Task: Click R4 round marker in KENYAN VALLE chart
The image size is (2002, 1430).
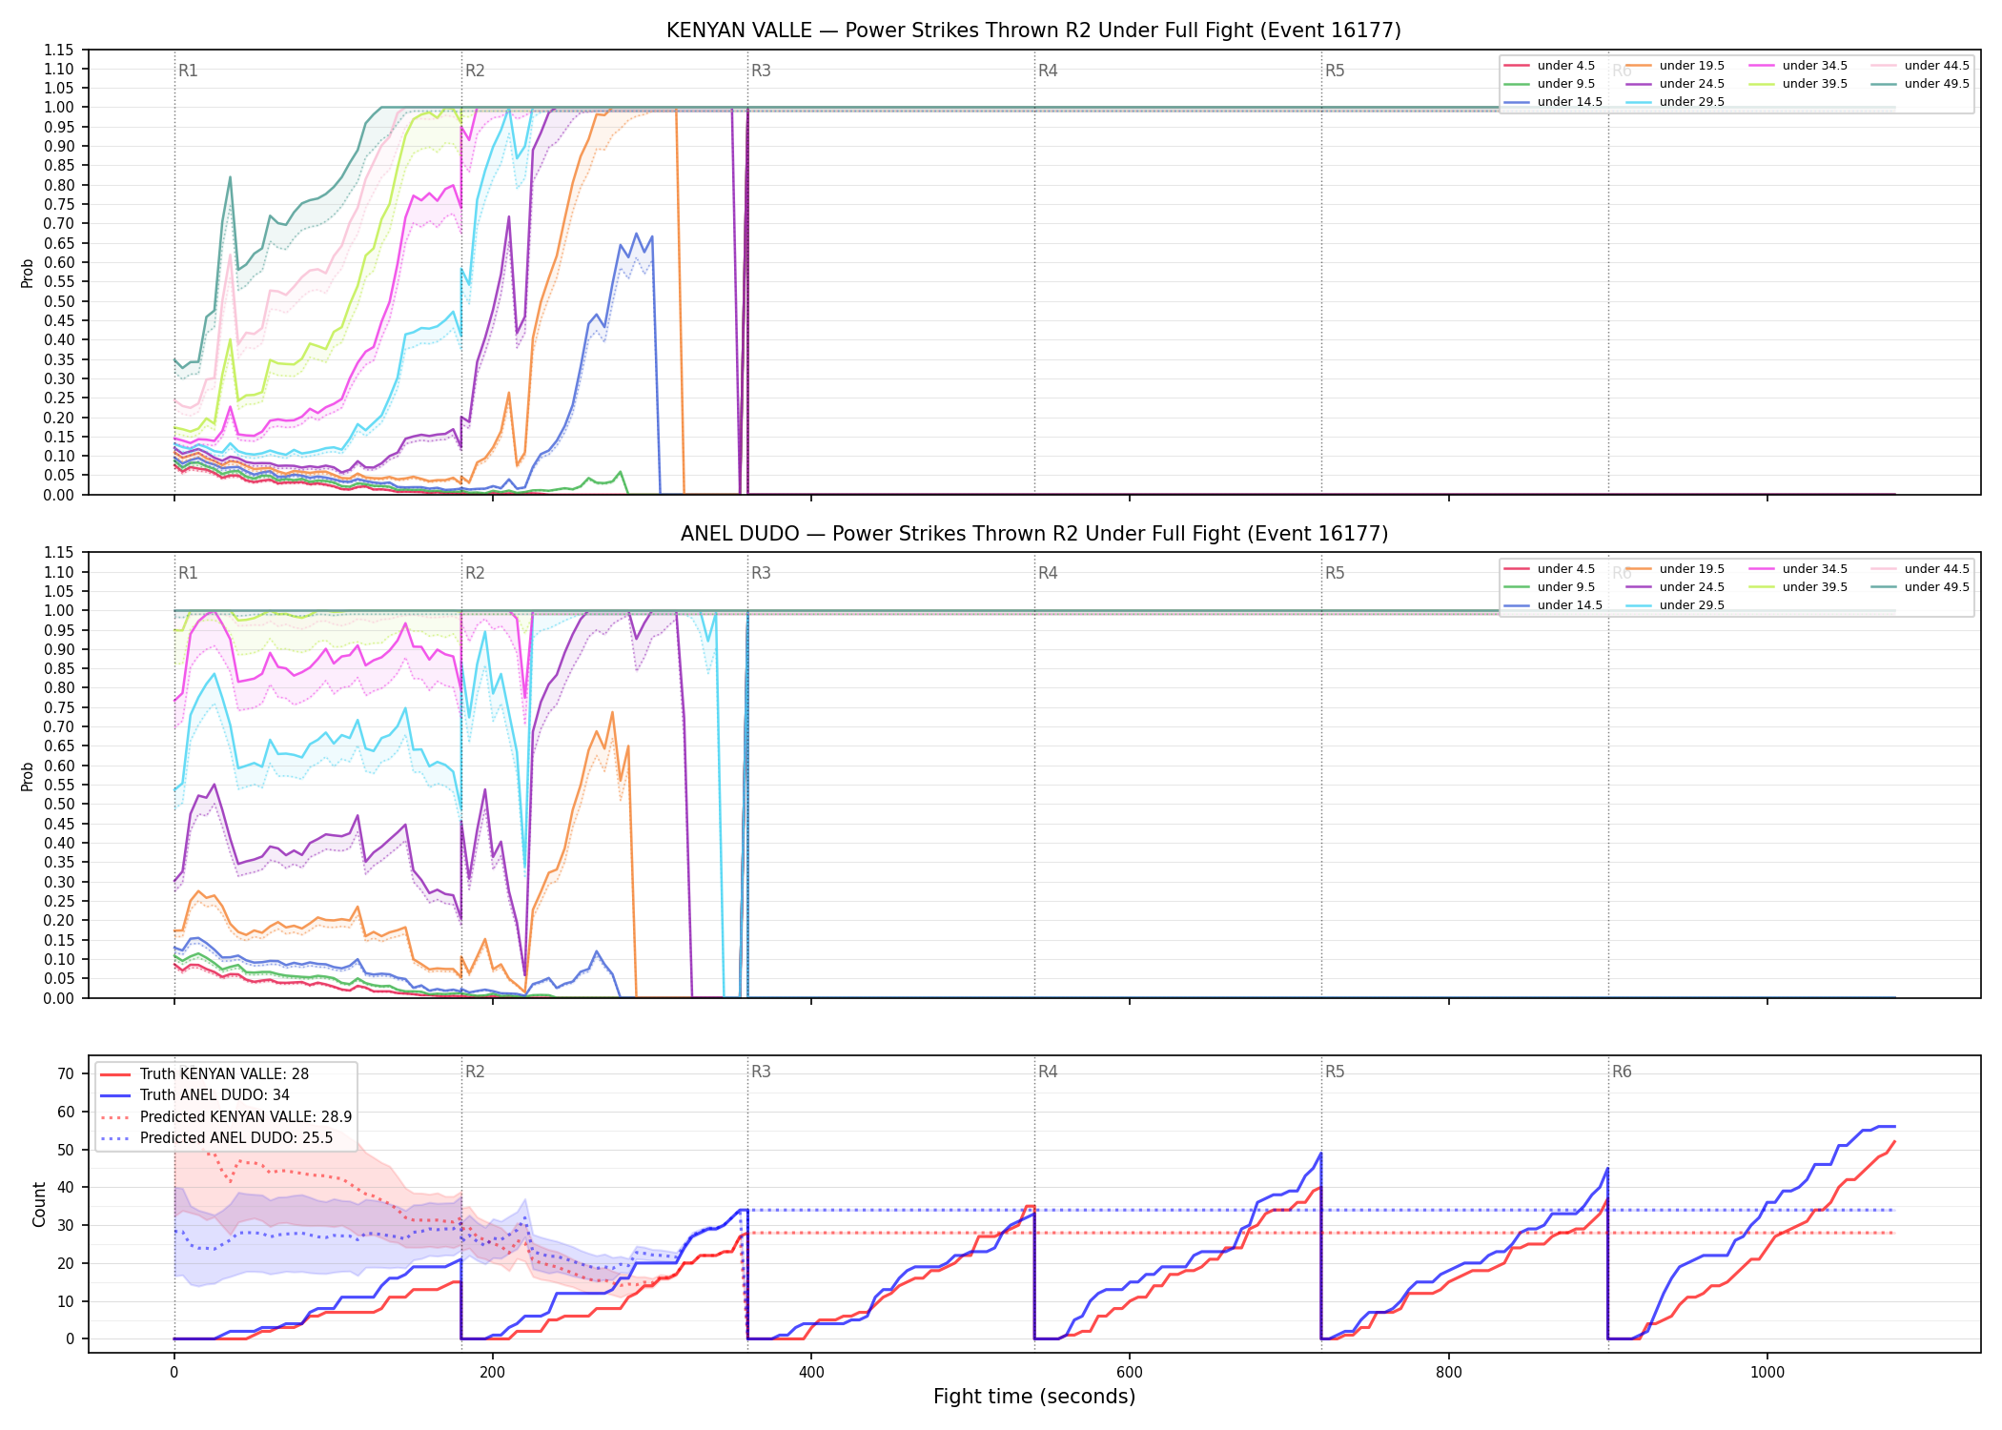Action: tap(1048, 71)
